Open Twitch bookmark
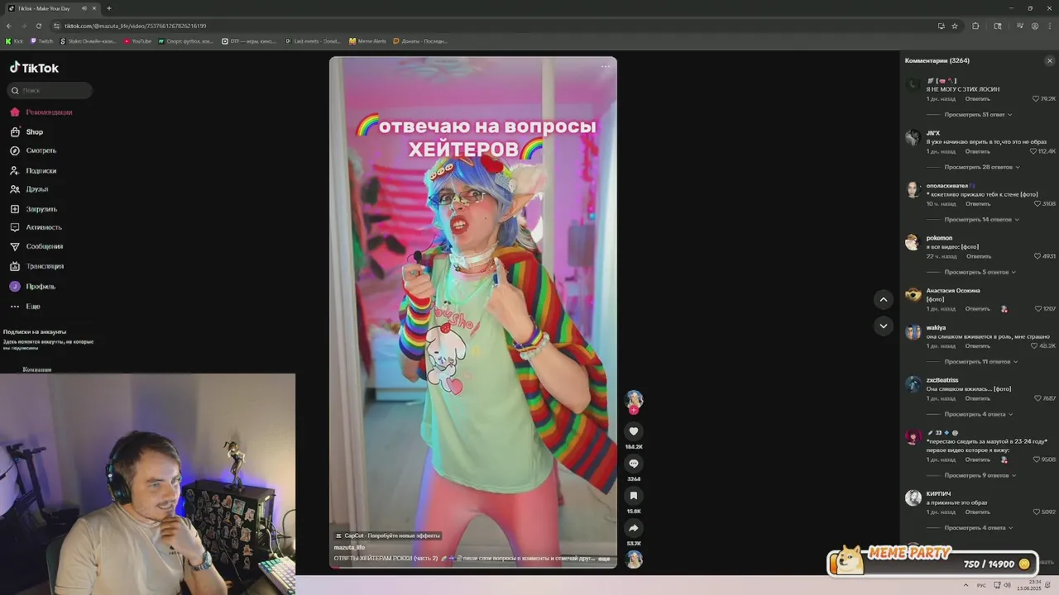 coord(41,41)
